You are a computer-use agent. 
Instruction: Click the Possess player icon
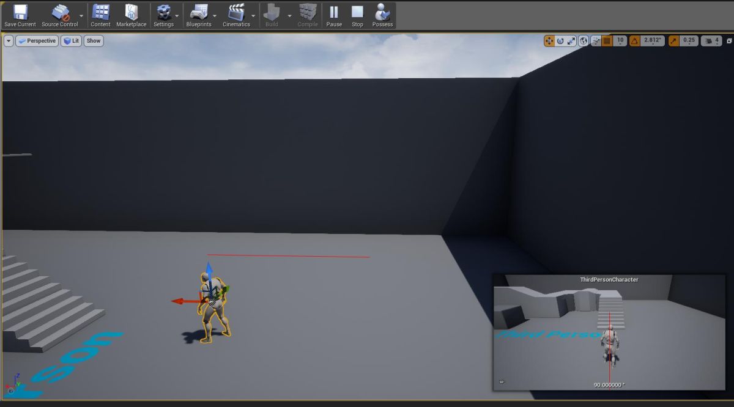[x=382, y=15]
